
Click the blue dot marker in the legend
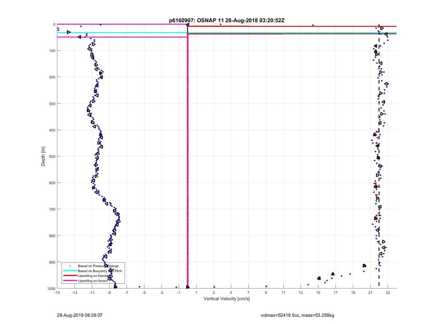tap(69, 266)
